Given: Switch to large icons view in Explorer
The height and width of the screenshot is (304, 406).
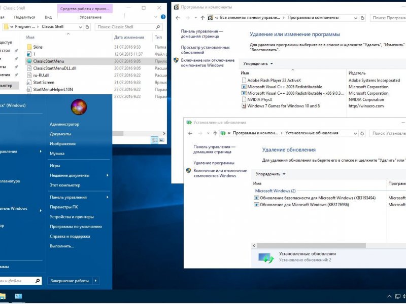Looking at the screenshot, I should click(162, 140).
